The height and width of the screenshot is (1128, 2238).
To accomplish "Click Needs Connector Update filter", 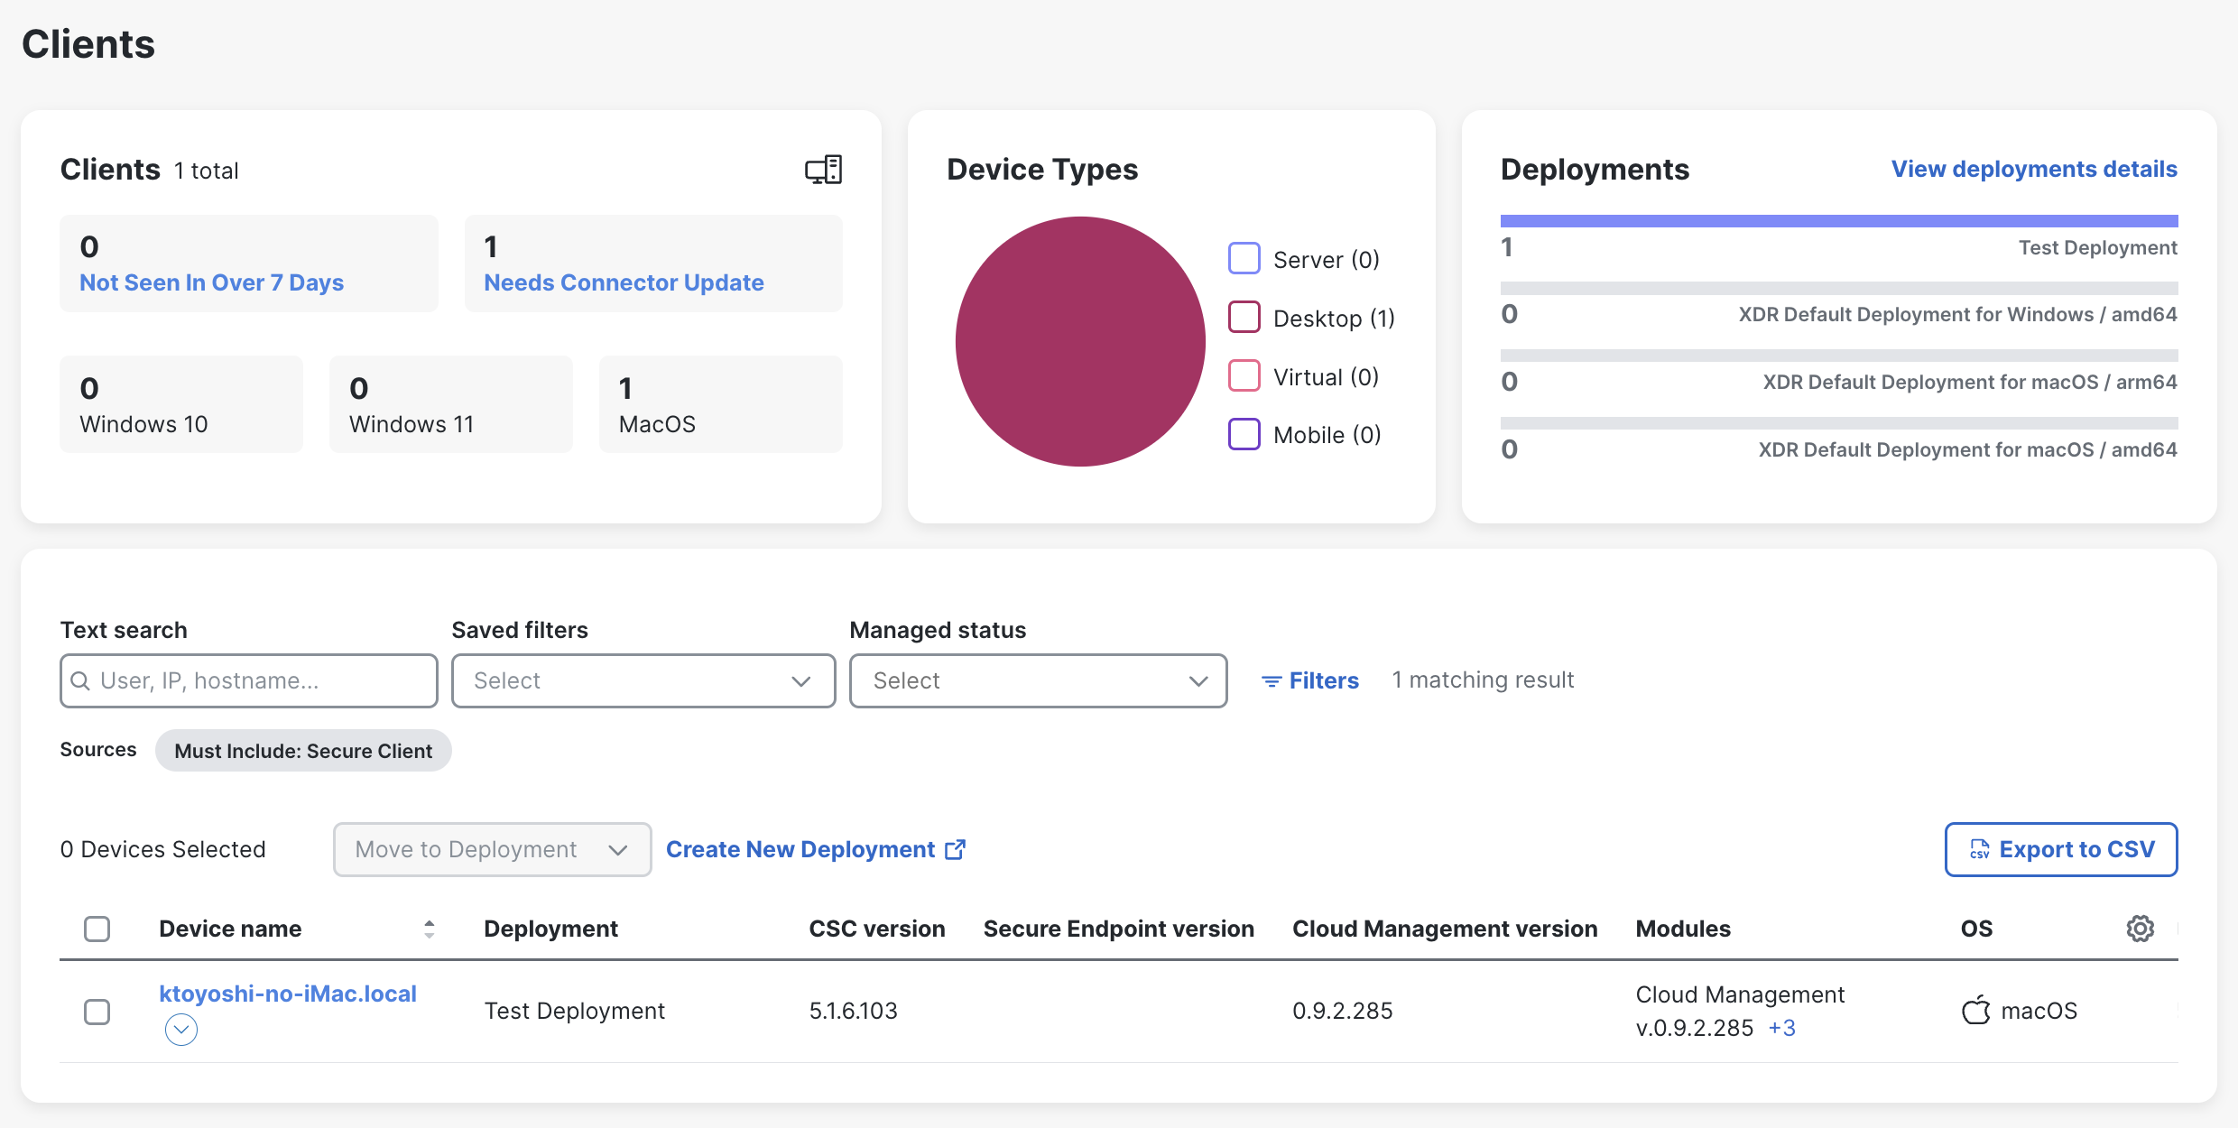I will pyautogui.click(x=624, y=282).
